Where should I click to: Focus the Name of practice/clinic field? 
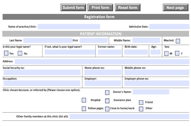pyautogui.click(x=69, y=27)
